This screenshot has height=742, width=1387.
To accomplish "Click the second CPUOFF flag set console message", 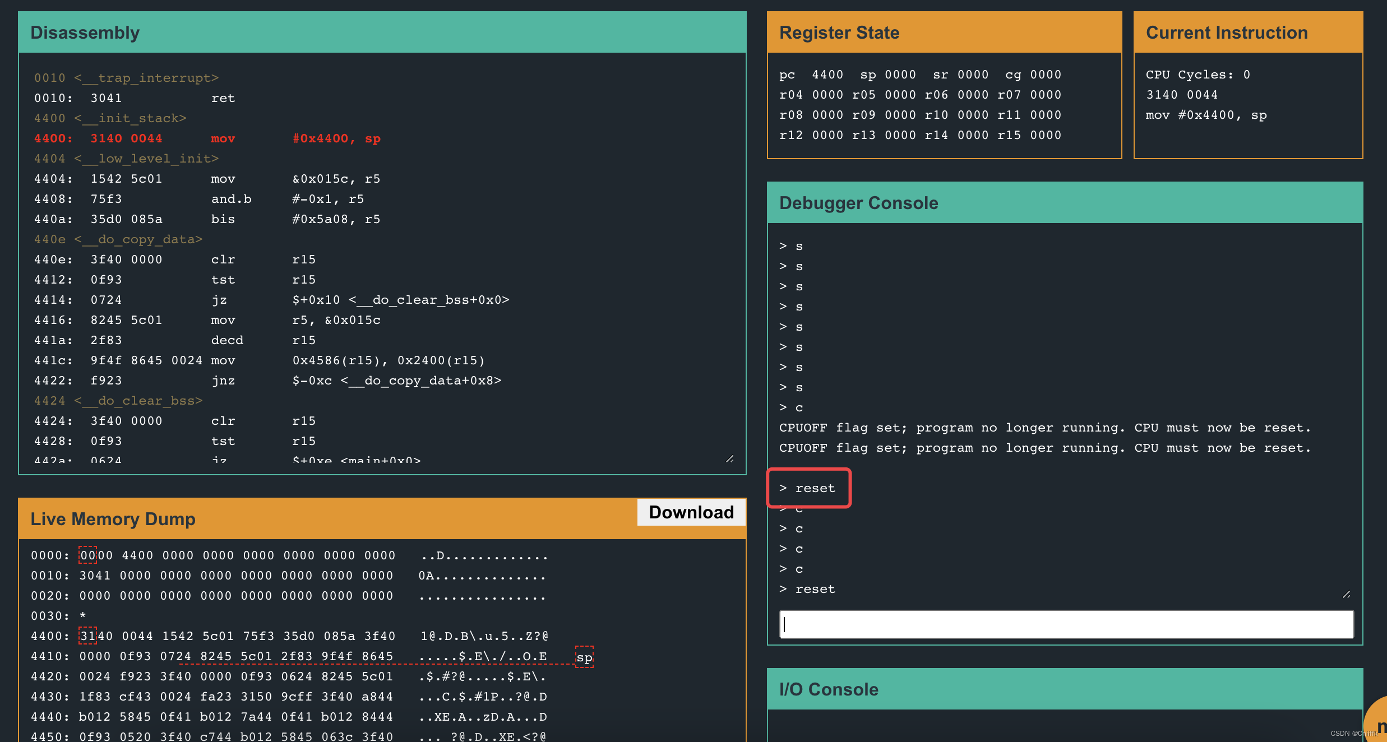I will [x=1045, y=448].
